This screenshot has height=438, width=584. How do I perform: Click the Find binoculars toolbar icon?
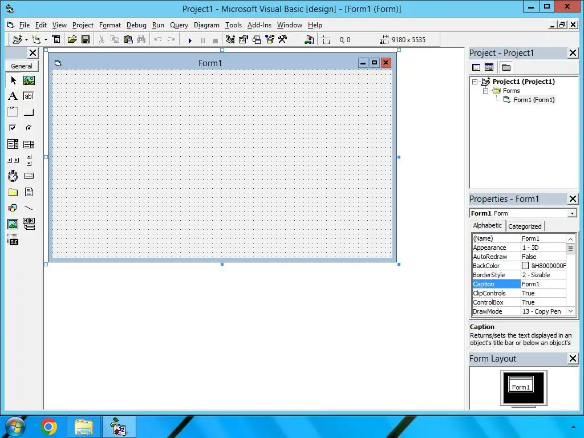pos(141,39)
